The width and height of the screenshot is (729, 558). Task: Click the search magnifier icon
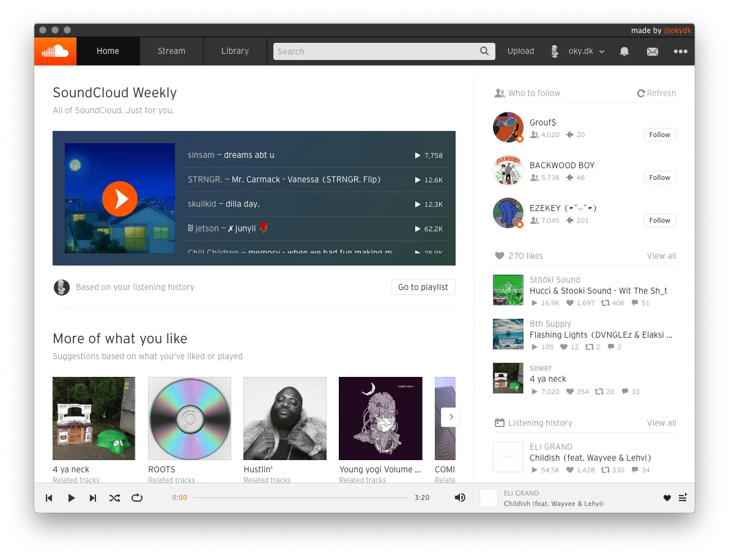point(484,51)
